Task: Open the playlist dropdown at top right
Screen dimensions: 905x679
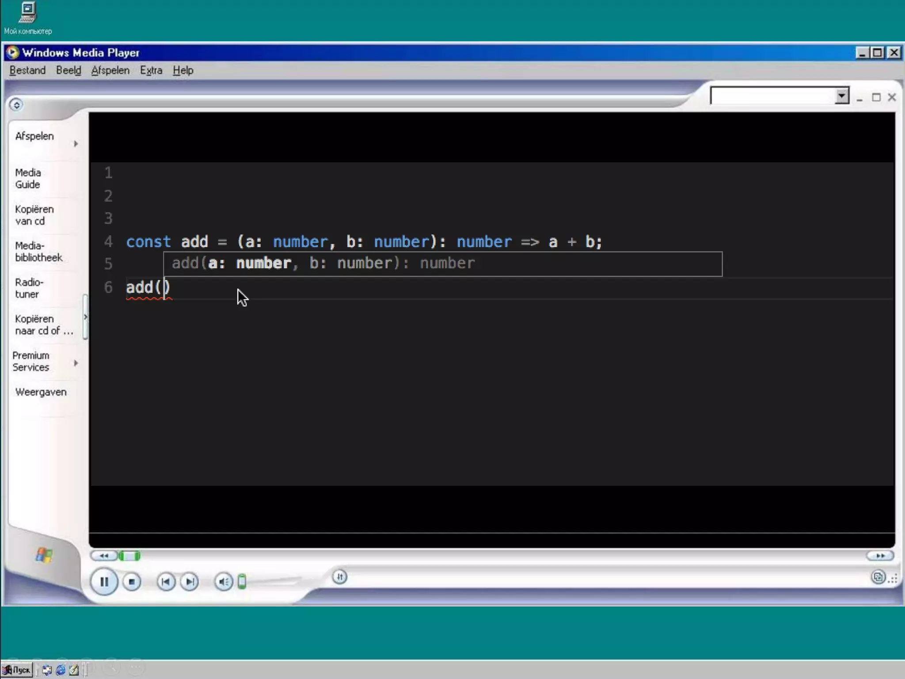Action: [842, 96]
